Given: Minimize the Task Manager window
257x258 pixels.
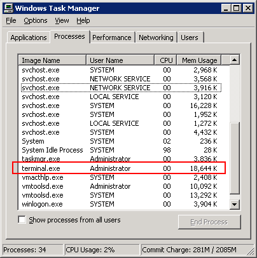Looking at the screenshot, I should click(x=226, y=8).
